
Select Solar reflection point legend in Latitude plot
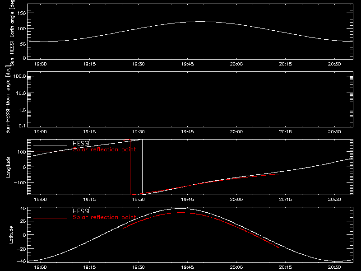(x=104, y=217)
